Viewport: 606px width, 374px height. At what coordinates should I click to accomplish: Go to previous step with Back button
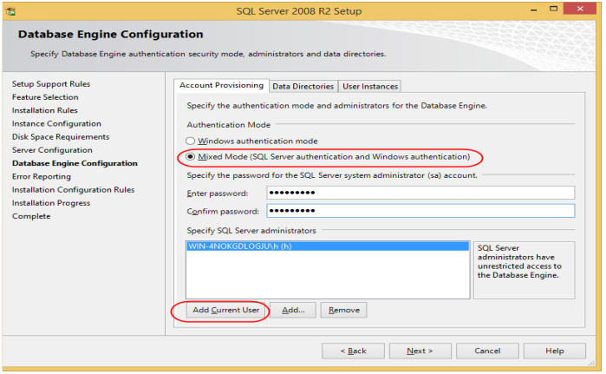tap(353, 351)
